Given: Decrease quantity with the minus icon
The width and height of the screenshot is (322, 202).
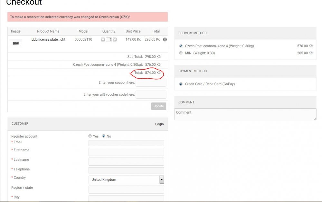Looking at the screenshot, I should pos(103,39).
